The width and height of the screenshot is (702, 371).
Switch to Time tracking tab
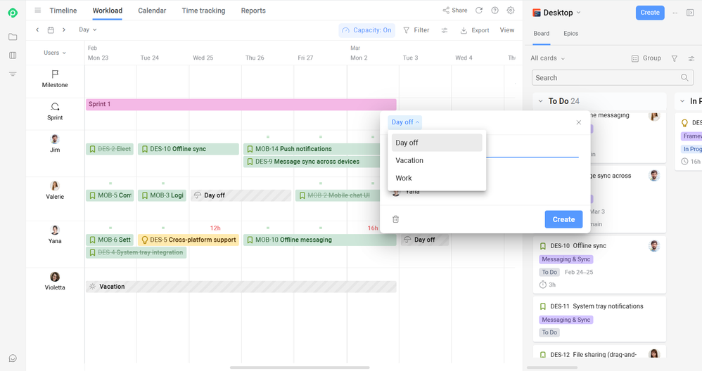(203, 11)
